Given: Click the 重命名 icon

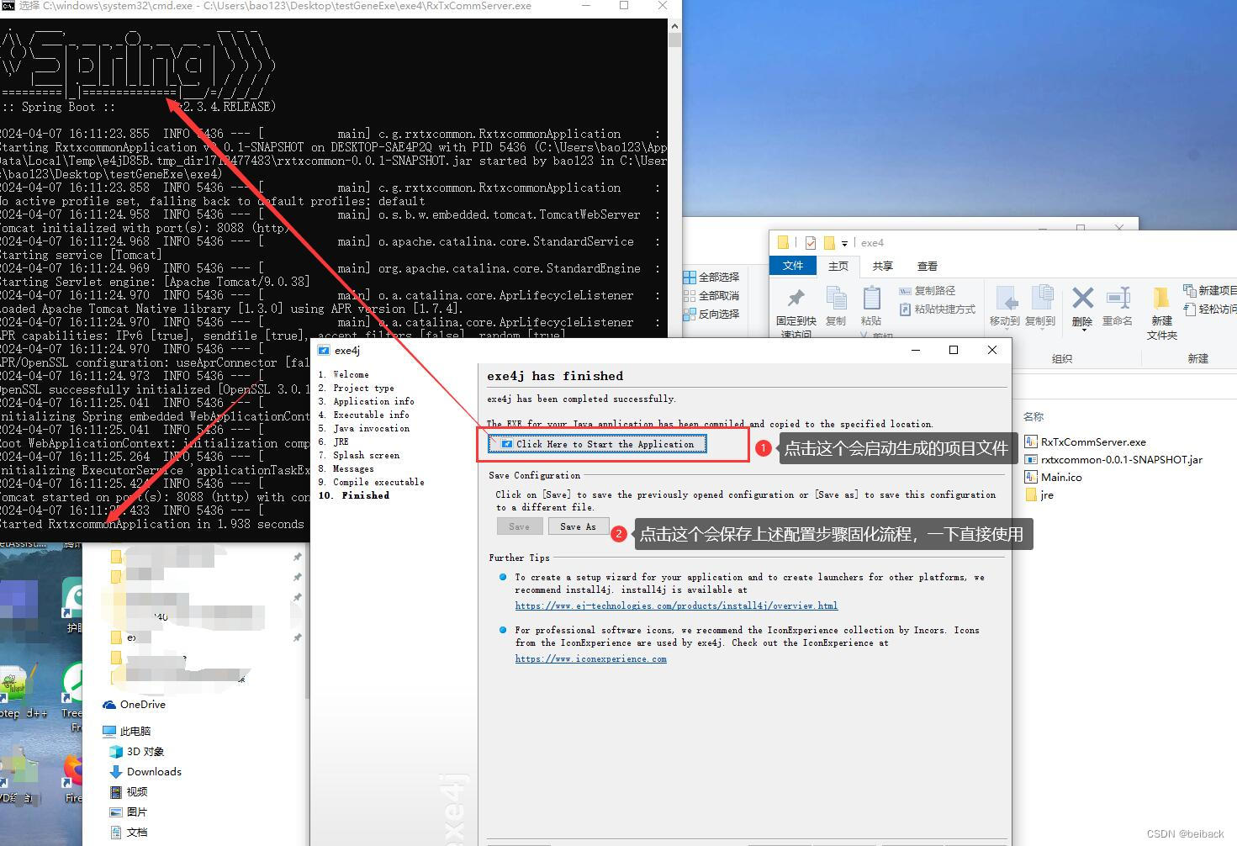Looking at the screenshot, I should click(x=1118, y=298).
